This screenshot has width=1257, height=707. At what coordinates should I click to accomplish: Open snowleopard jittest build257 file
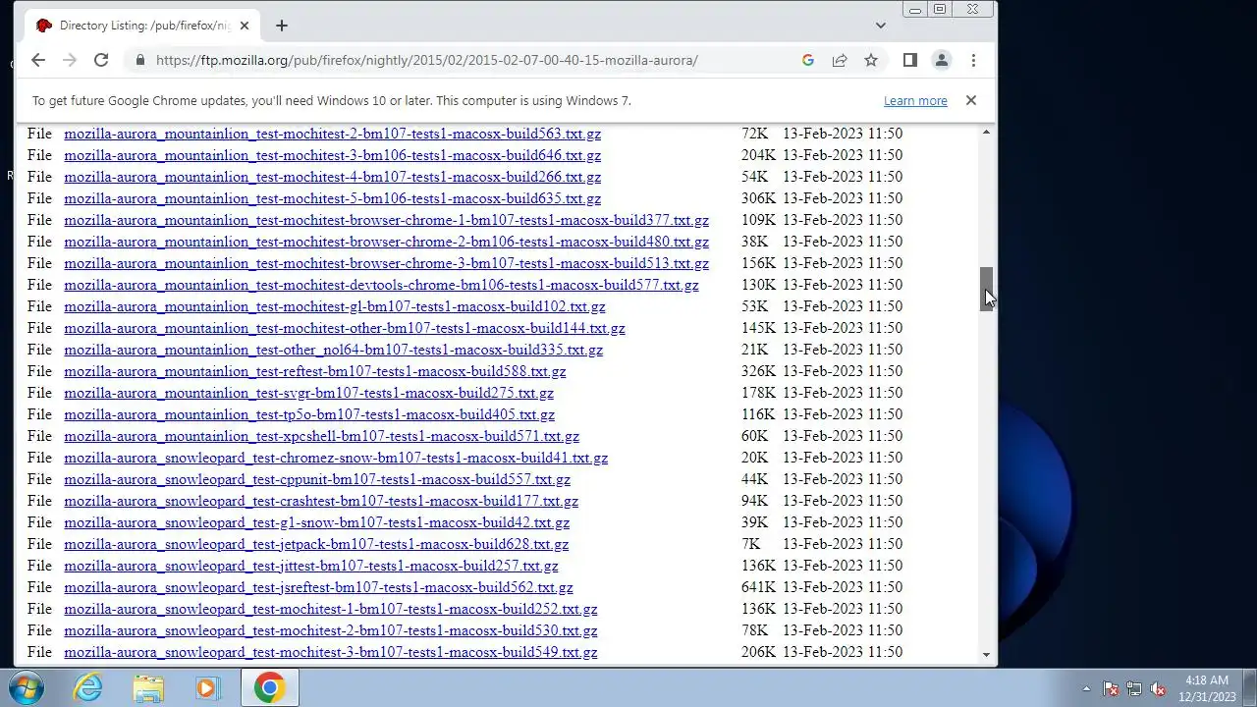point(310,566)
